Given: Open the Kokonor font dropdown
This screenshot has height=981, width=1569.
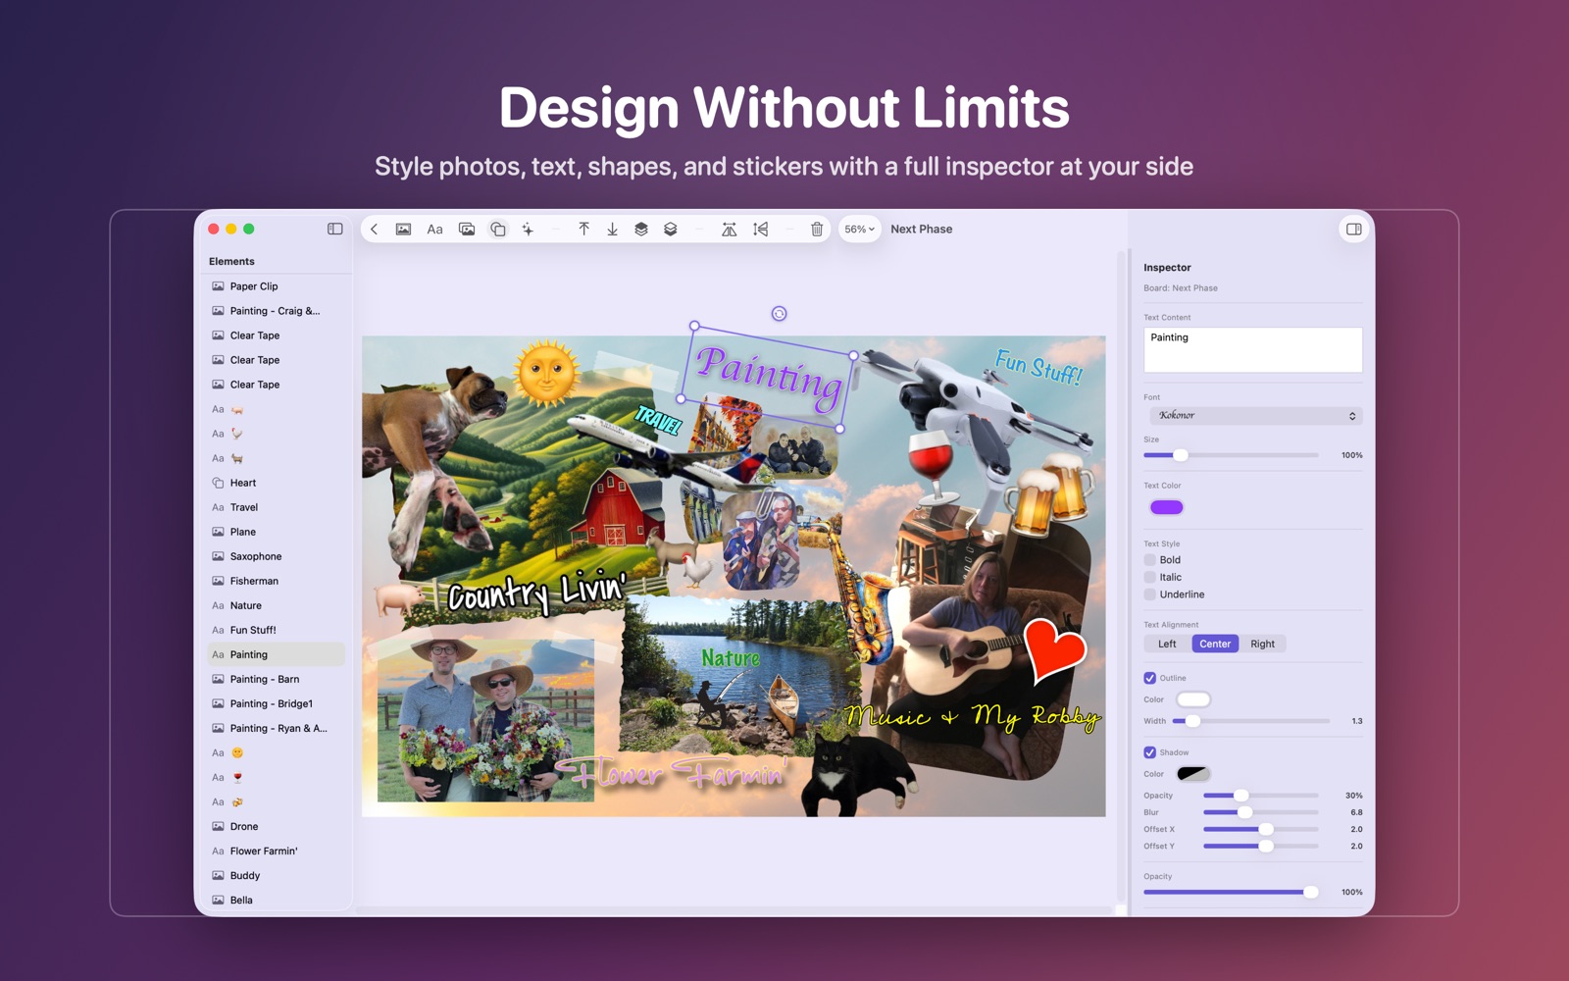Looking at the screenshot, I should coord(1256,416).
